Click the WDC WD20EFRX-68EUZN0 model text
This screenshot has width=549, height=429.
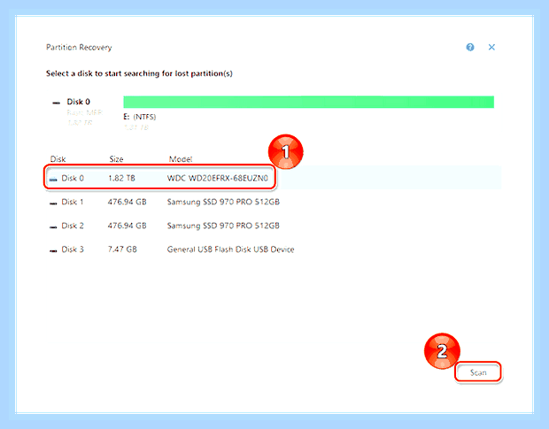pyautogui.click(x=218, y=179)
